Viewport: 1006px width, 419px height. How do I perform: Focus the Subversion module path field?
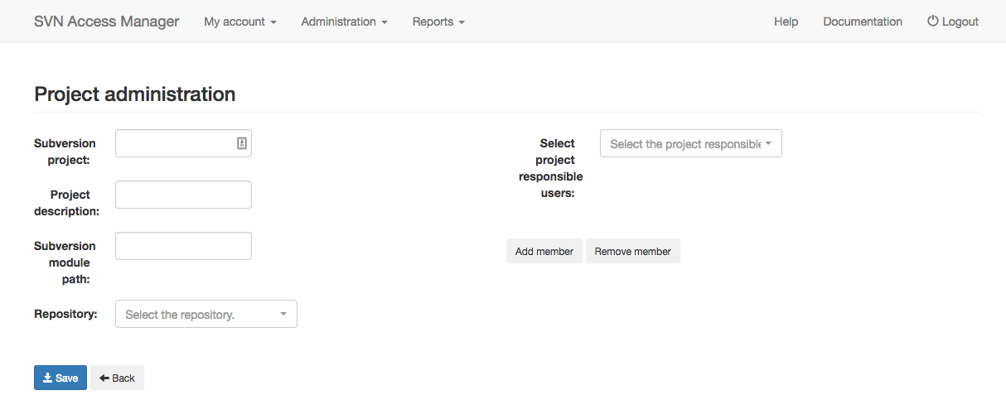click(x=183, y=246)
